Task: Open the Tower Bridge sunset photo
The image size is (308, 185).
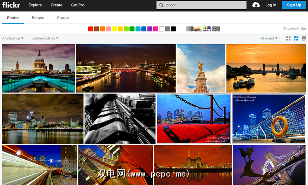Action: point(266,68)
